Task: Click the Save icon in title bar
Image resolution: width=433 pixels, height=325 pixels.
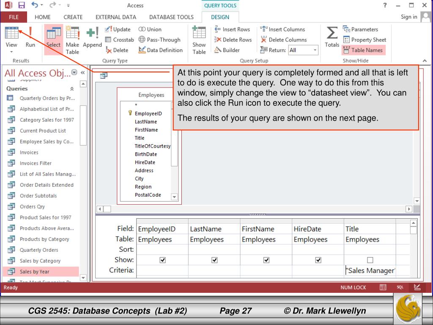Action: (21, 5)
